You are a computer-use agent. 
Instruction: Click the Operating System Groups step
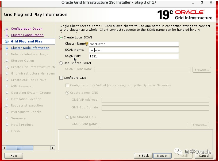(31, 93)
